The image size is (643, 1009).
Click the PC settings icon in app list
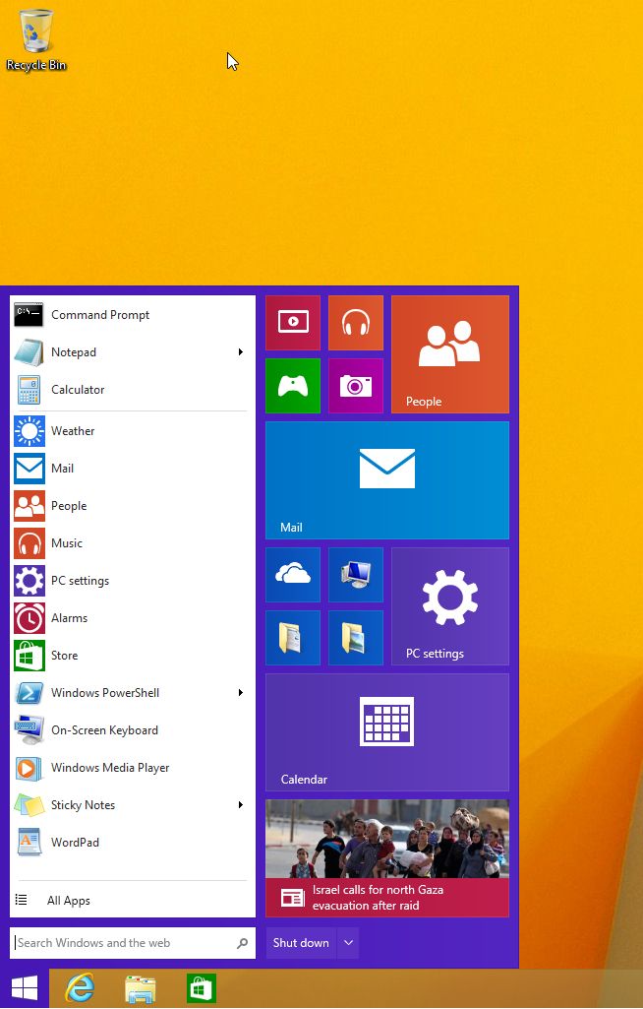pos(29,581)
